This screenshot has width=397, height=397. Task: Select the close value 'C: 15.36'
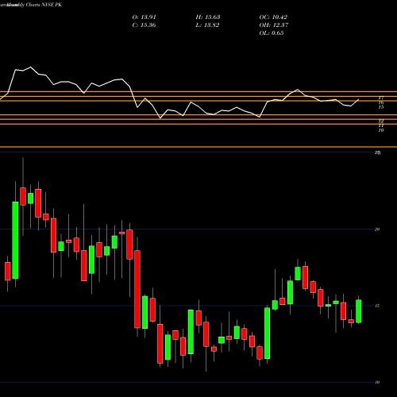145,25
